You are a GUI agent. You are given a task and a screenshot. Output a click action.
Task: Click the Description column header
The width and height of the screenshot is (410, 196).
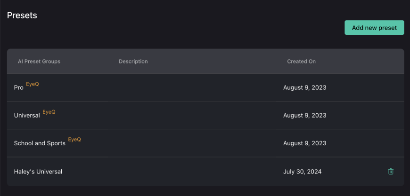(133, 62)
